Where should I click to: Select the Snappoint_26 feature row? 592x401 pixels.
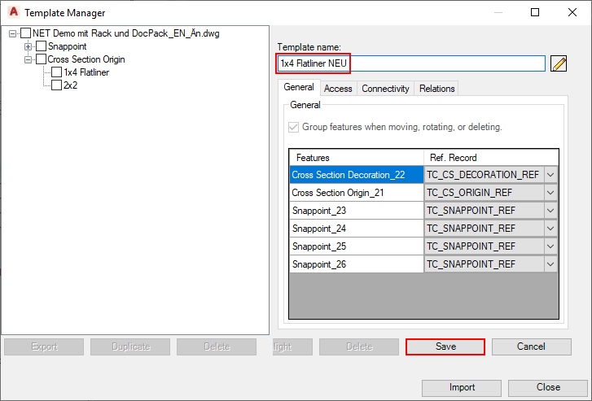pos(357,264)
